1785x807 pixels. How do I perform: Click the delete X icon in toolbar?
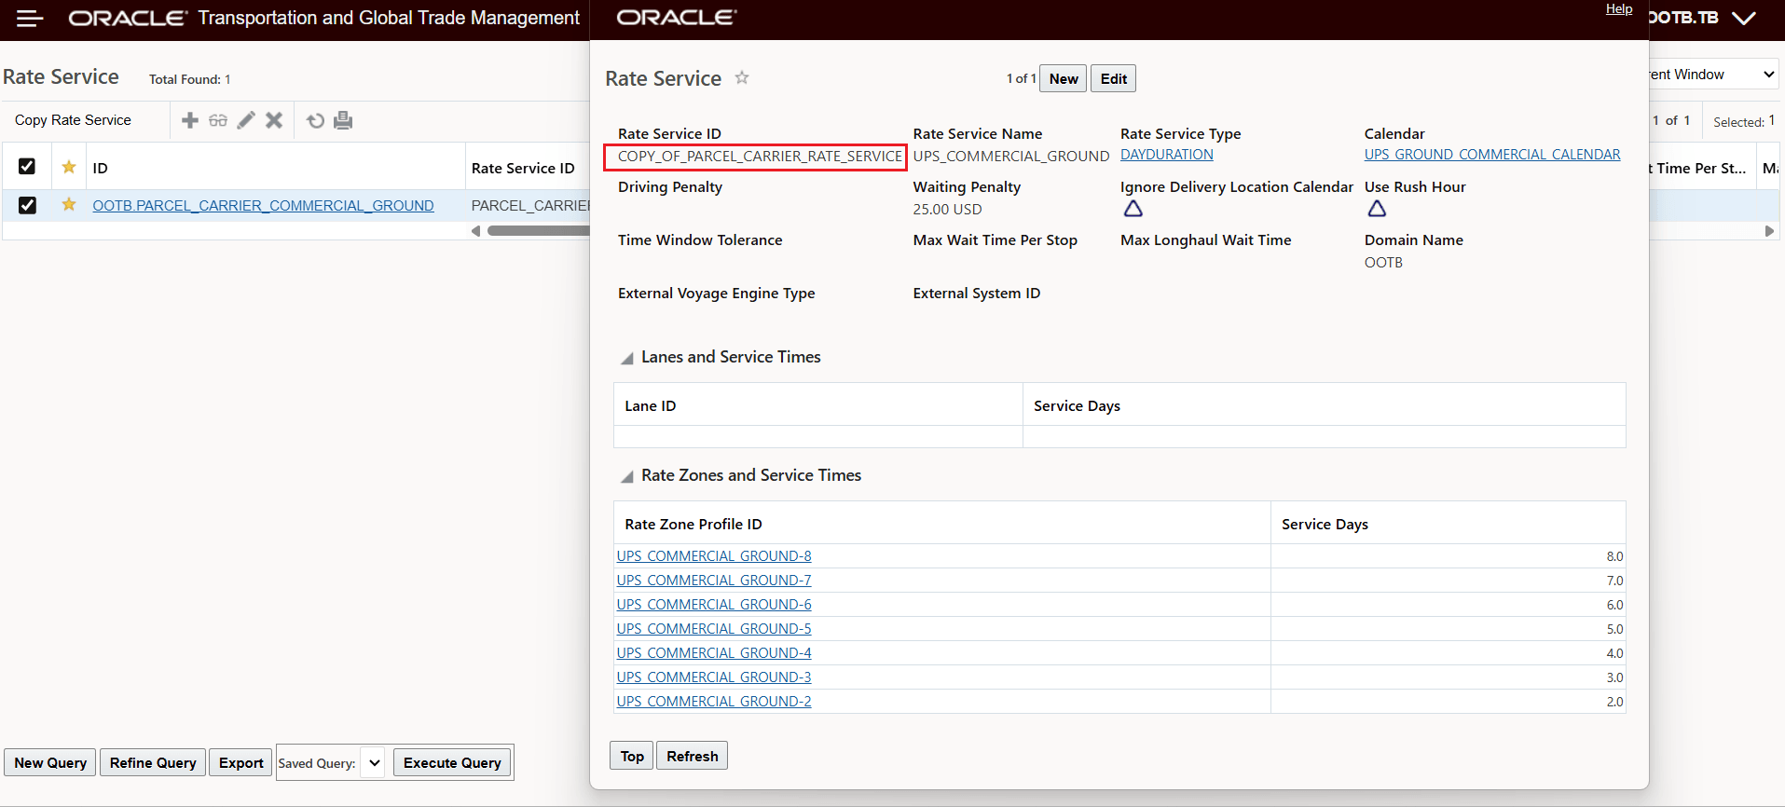(274, 120)
